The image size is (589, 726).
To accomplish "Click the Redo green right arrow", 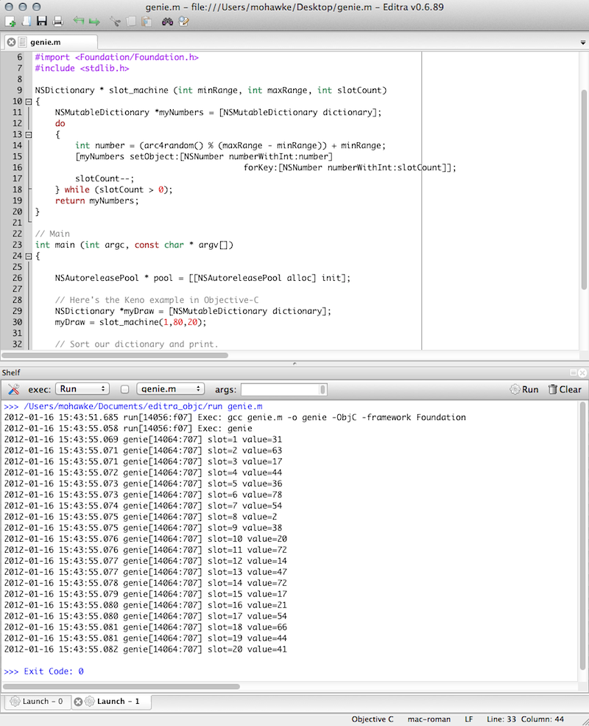I will pyautogui.click(x=94, y=21).
